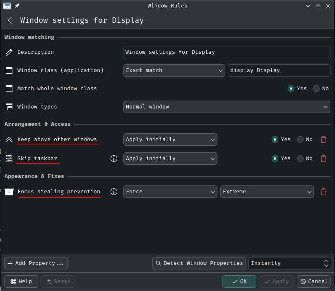The height and width of the screenshot is (291, 335).
Task: Click the back arrow beside the page title
Action: point(10,20)
